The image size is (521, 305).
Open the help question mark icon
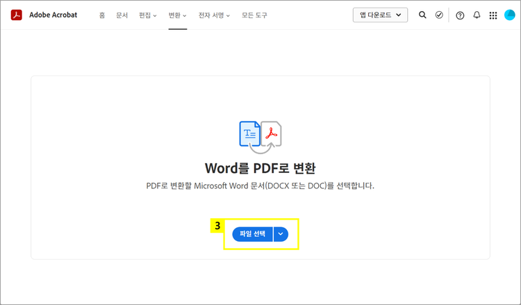coord(460,15)
